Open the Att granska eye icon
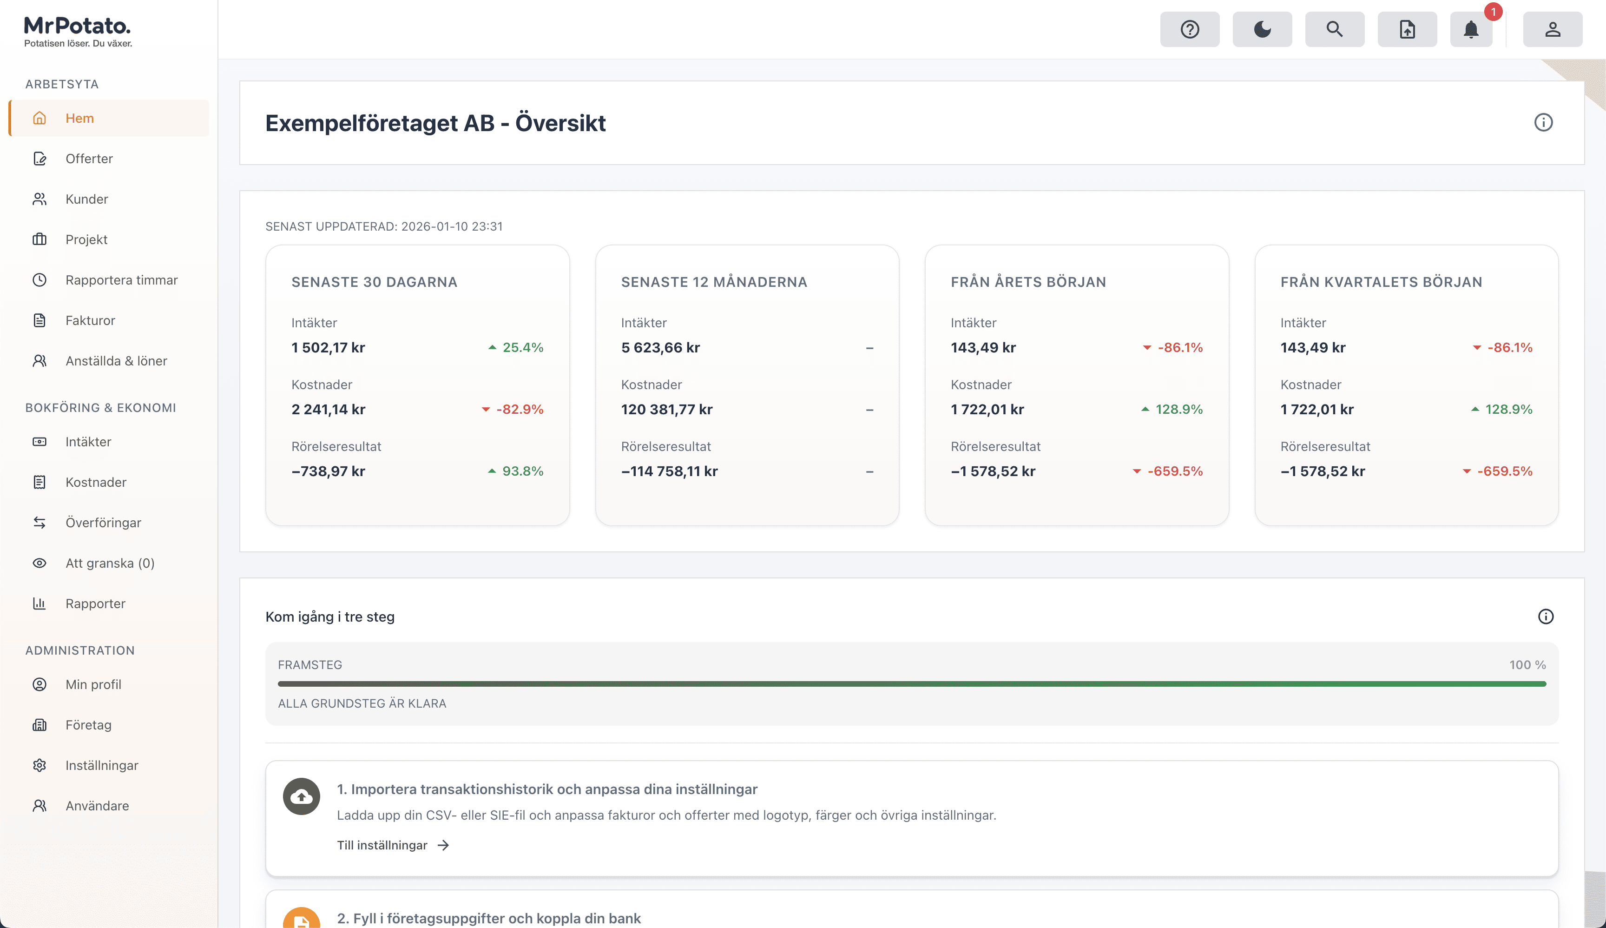This screenshot has width=1606, height=928. (x=39, y=563)
